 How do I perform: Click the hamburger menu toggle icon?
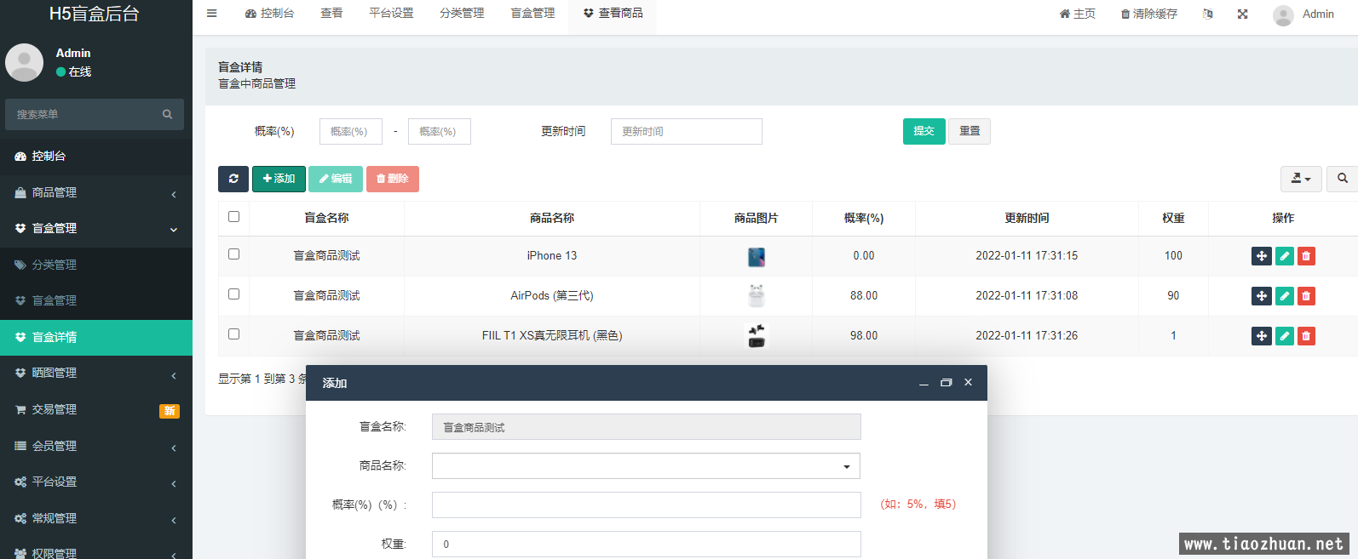(x=212, y=14)
